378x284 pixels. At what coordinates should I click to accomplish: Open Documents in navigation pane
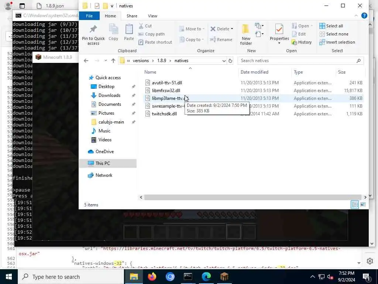(110, 104)
